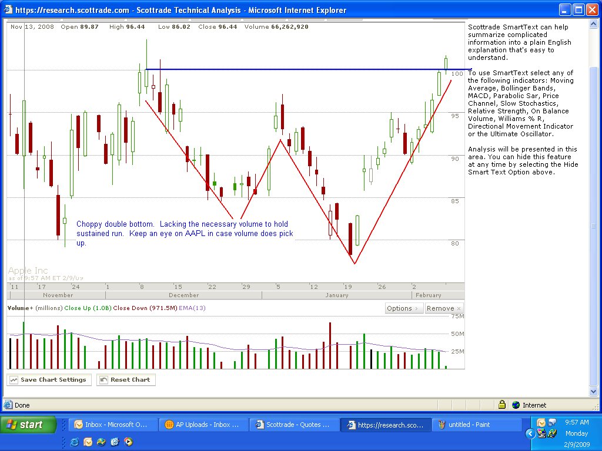This screenshot has width=602, height=451.
Task: Launch Internet Explorer from Quick Launch
Action: click(75, 442)
